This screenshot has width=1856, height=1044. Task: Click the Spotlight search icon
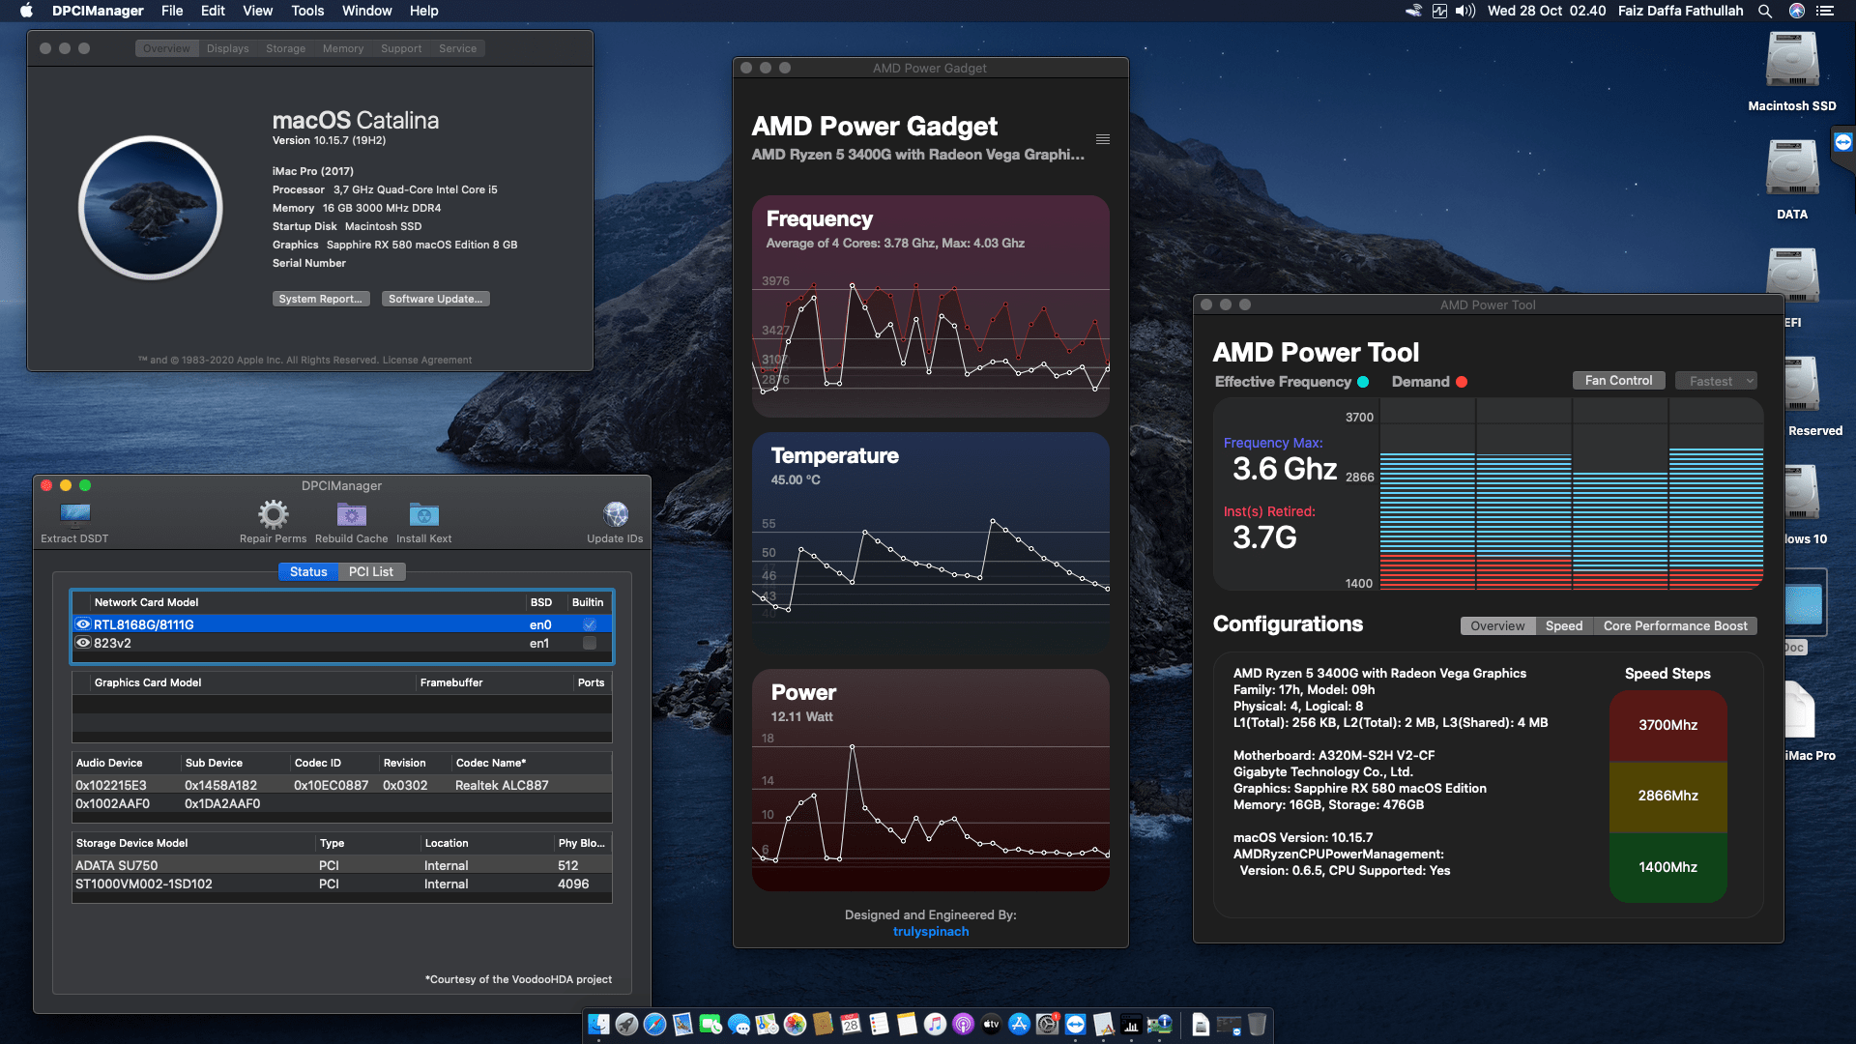1765,11
